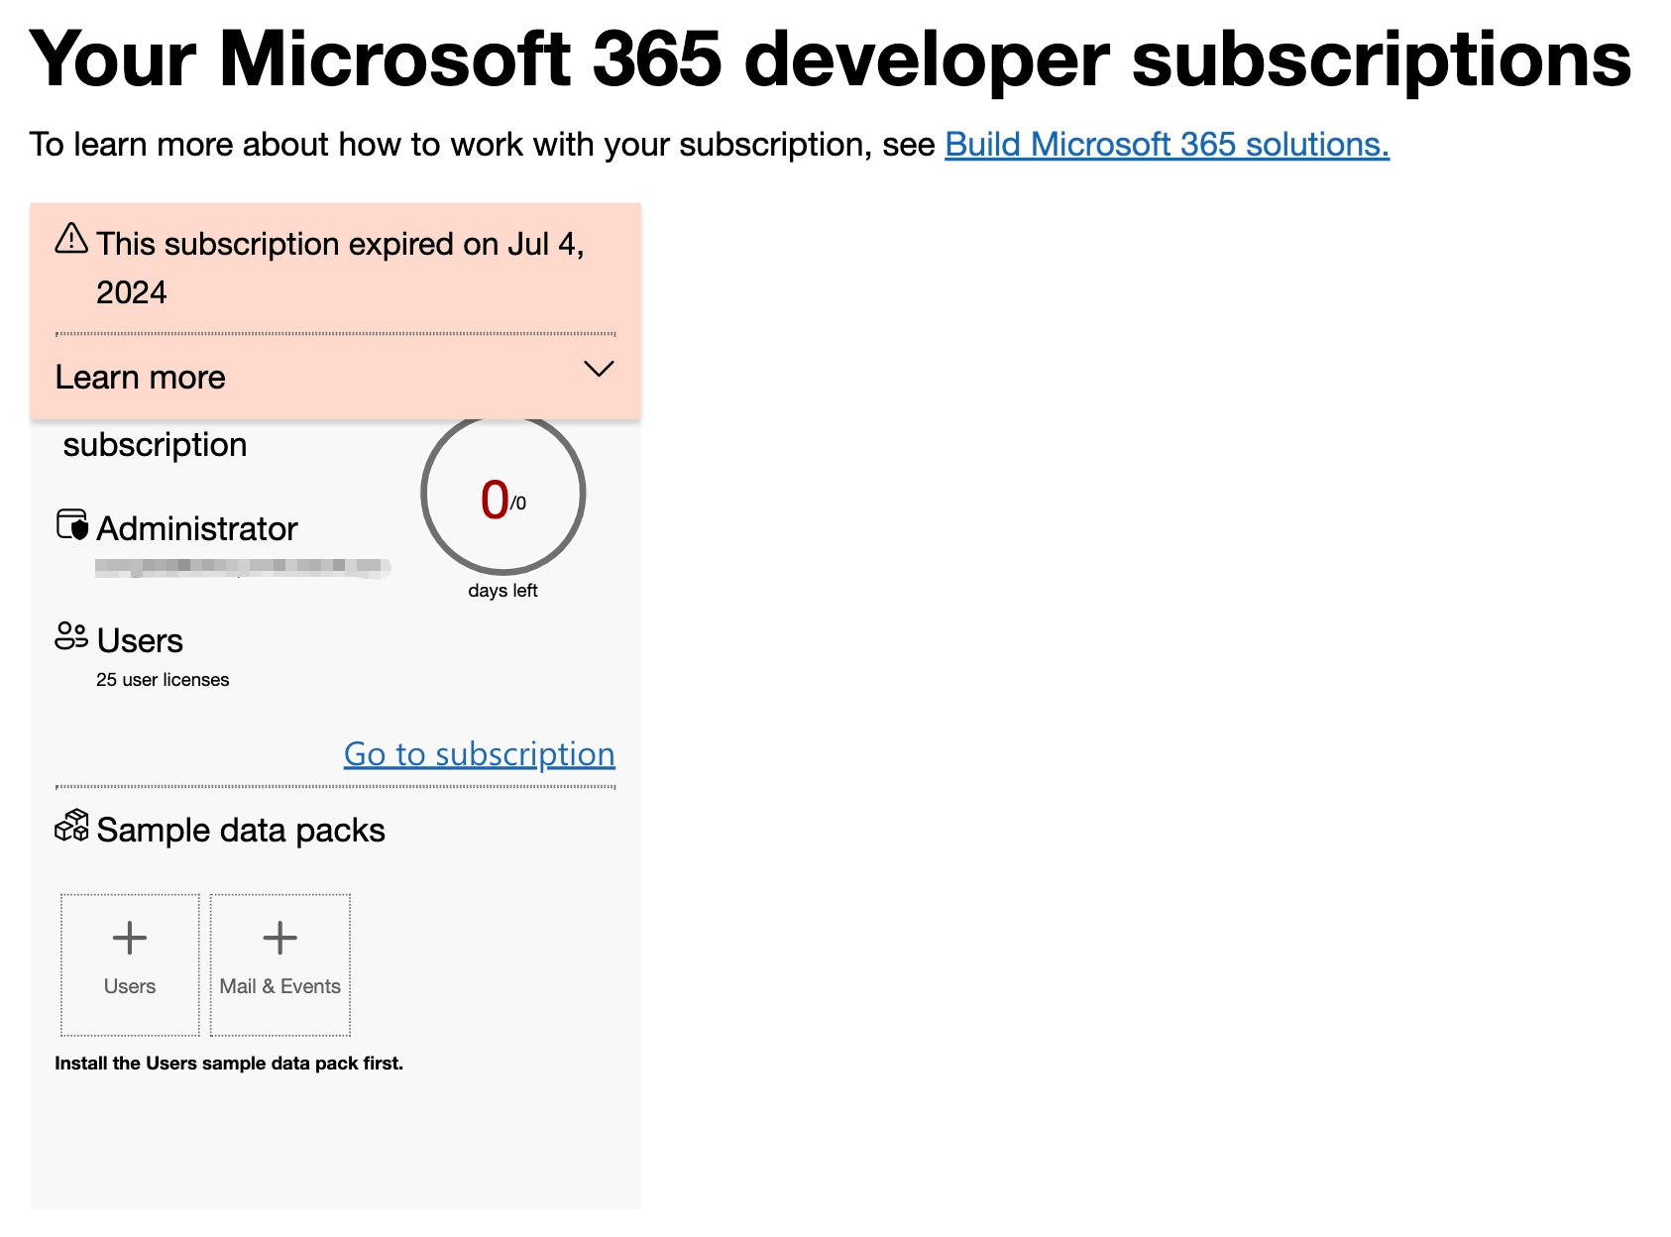The image size is (1671, 1237).
Task: Open the Build Microsoft 365 solutions link
Action: click(x=1167, y=145)
